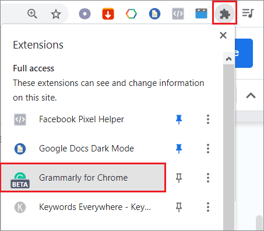Click the scroll up arrow in extensions list
264x231 pixels.
click(x=229, y=58)
